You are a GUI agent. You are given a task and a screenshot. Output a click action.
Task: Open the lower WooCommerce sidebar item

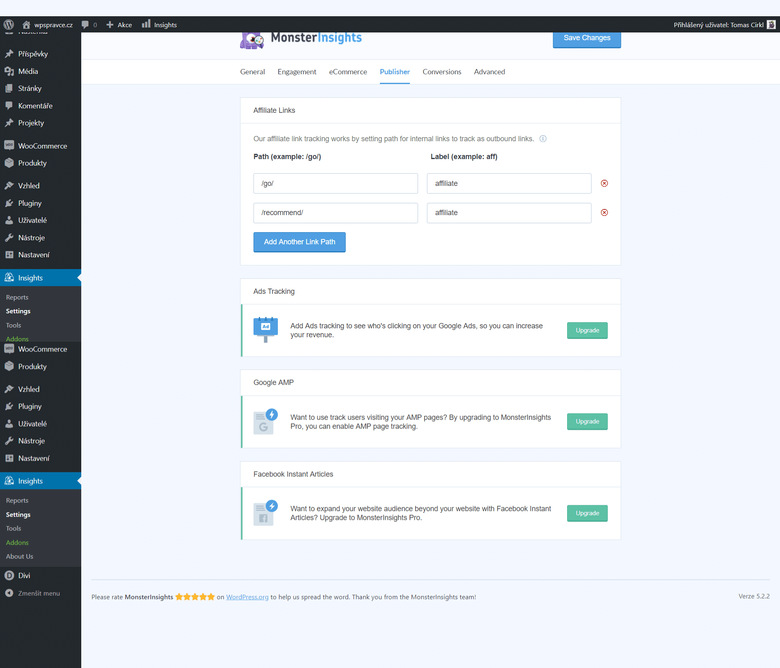(x=41, y=349)
